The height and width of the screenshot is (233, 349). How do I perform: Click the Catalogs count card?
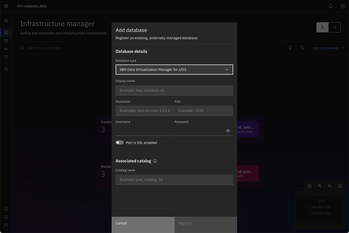click(105, 129)
